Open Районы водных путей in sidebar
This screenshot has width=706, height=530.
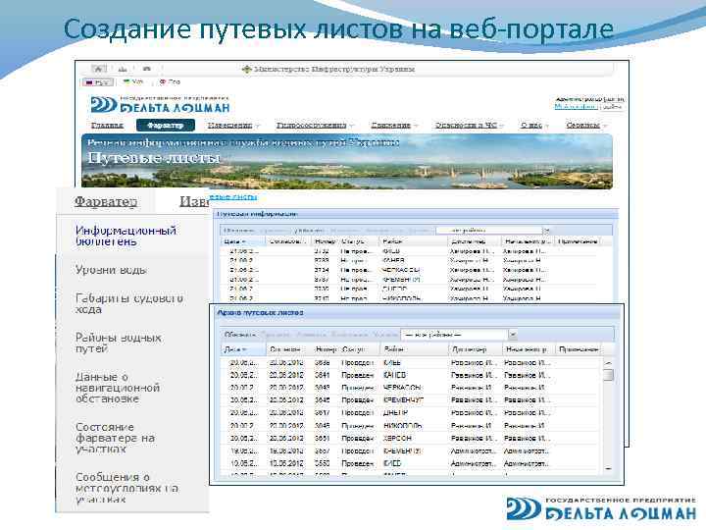coord(118,343)
